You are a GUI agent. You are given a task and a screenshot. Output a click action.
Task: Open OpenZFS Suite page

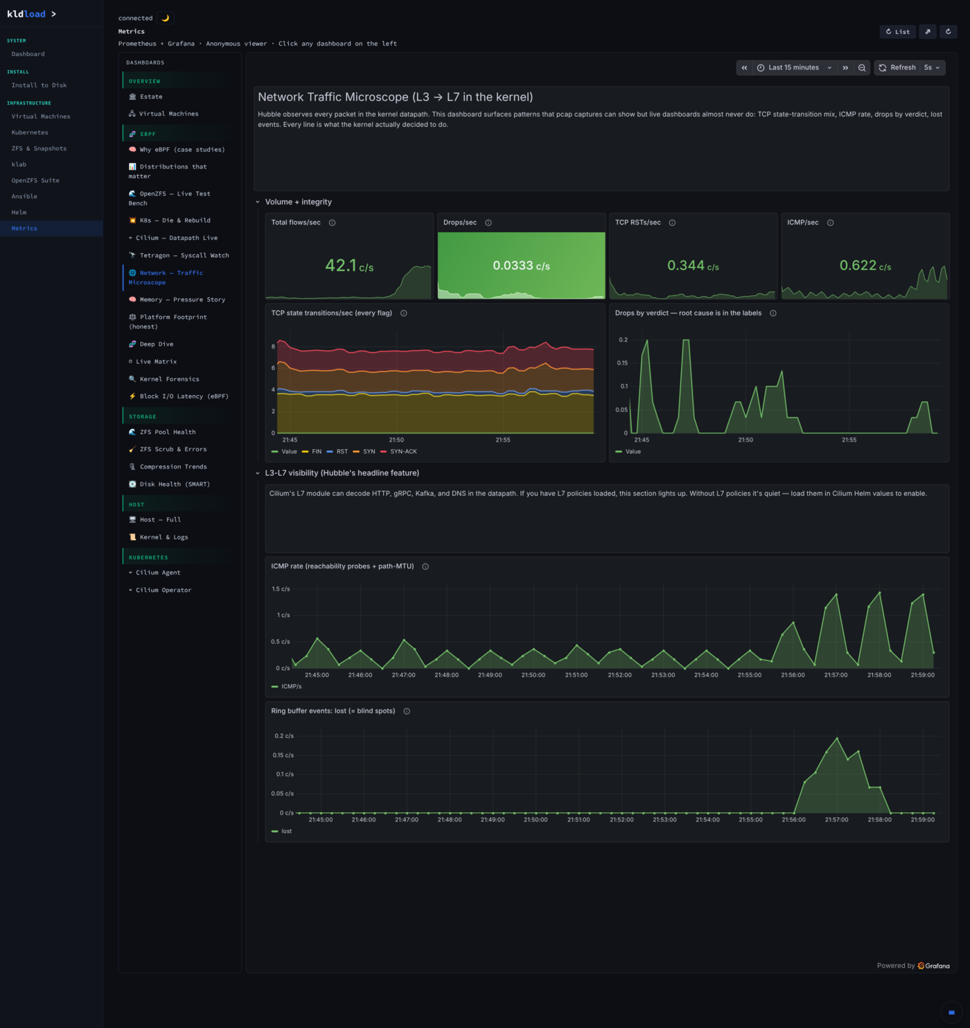point(51,180)
